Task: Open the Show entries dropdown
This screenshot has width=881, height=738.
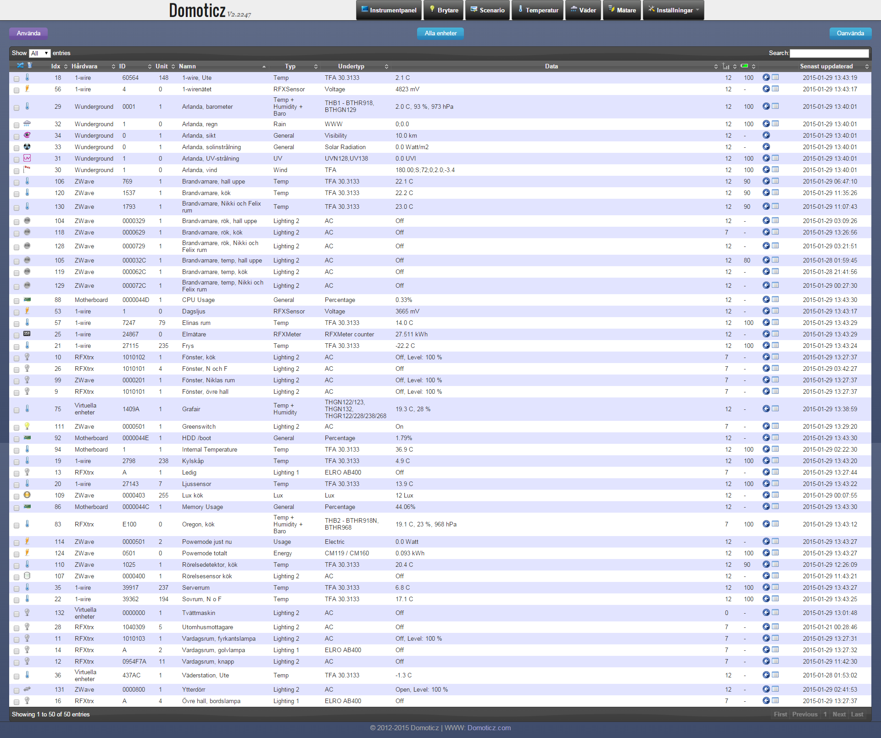Action: tap(39, 53)
